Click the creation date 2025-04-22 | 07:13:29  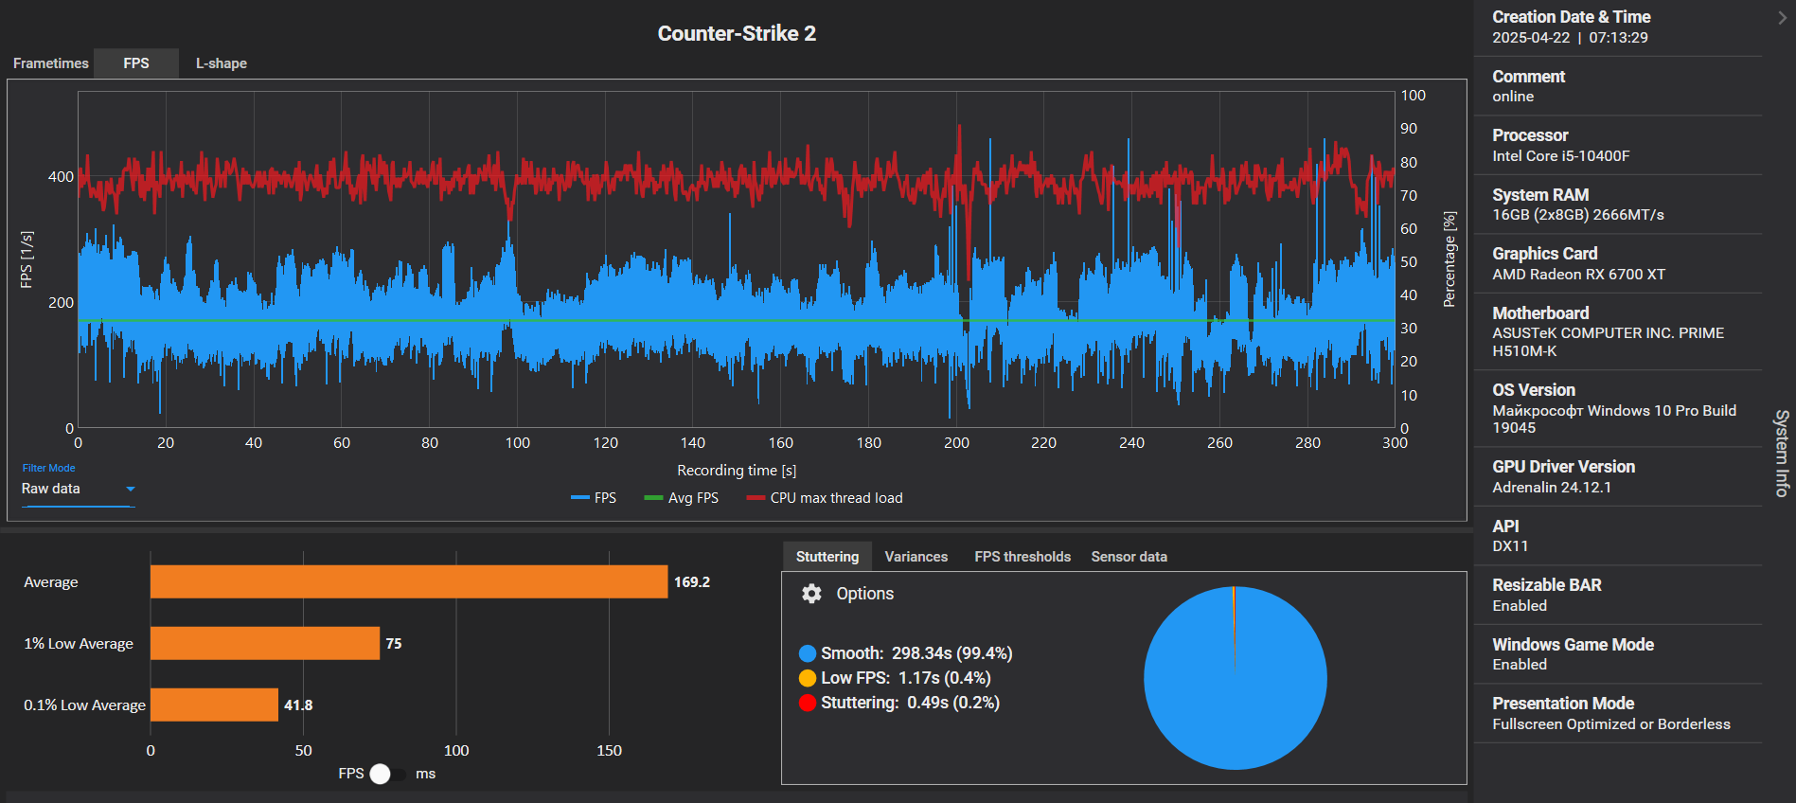(1570, 38)
